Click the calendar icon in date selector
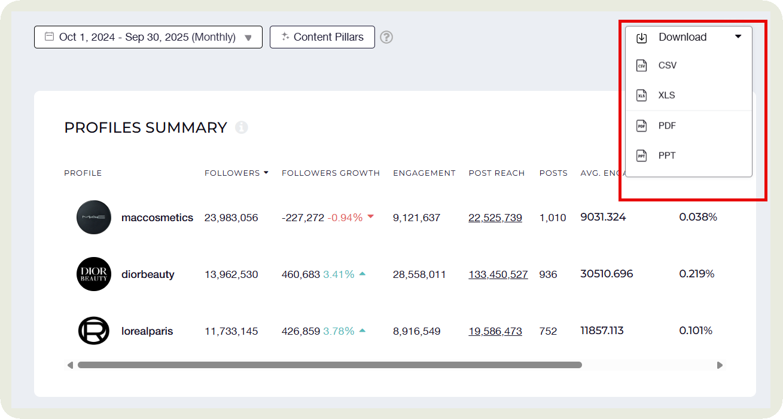783x419 pixels. coord(49,37)
